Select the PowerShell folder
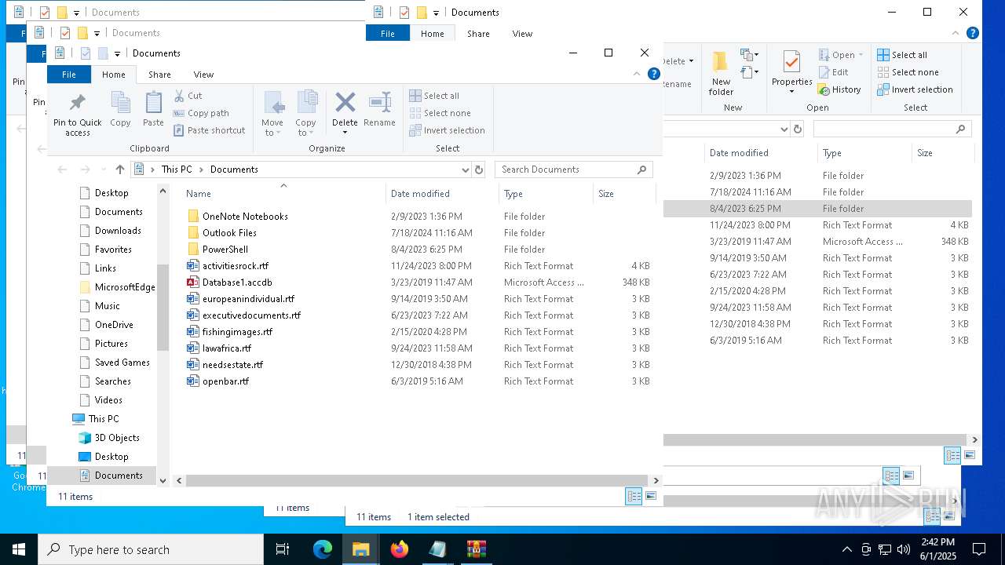 (225, 250)
